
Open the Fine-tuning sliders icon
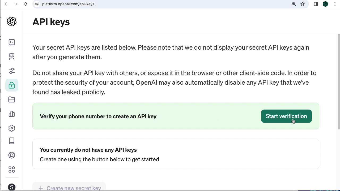[12, 71]
